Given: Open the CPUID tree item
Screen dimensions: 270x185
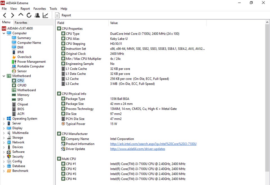Looking at the screenshot, I should (22, 85).
